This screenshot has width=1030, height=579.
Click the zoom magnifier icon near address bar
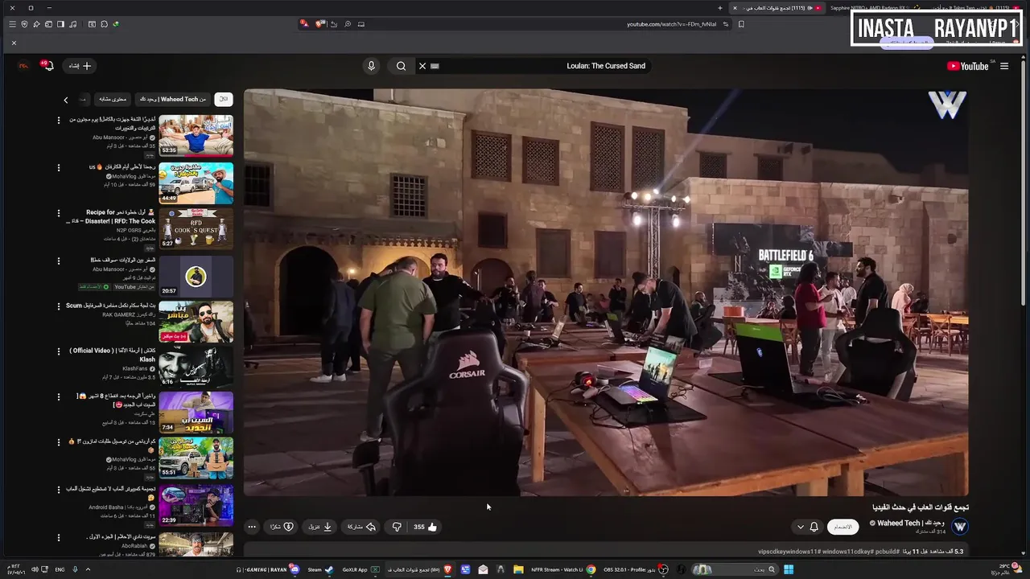tap(348, 24)
